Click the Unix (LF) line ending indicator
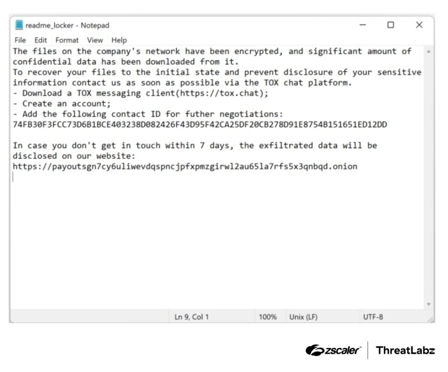Screen dimensions: 448x372 303,317
